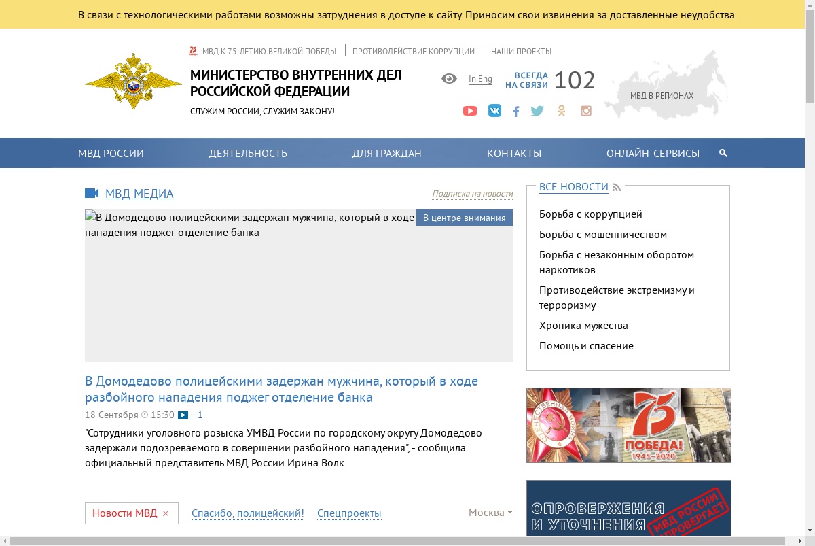Open Помощь и спасение news category
The image size is (815, 546).
tap(586, 346)
